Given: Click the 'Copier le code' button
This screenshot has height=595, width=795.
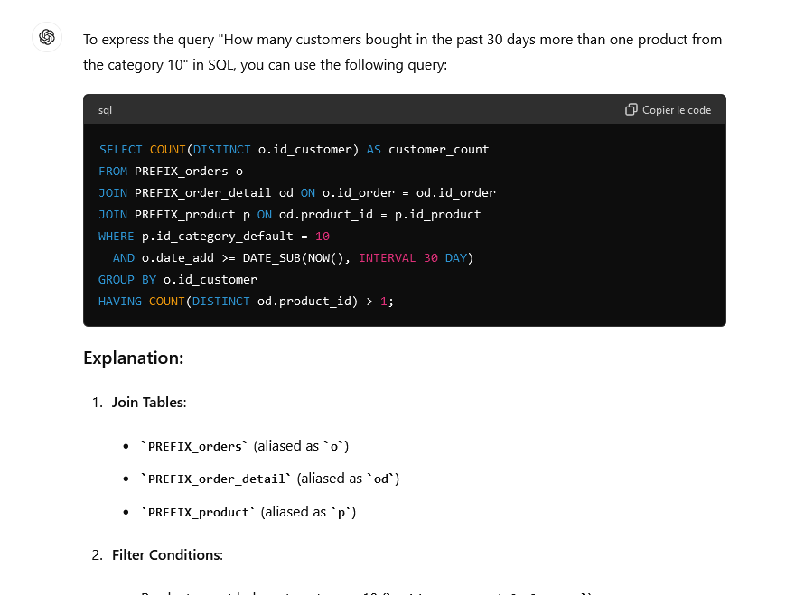Looking at the screenshot, I should (676, 109).
